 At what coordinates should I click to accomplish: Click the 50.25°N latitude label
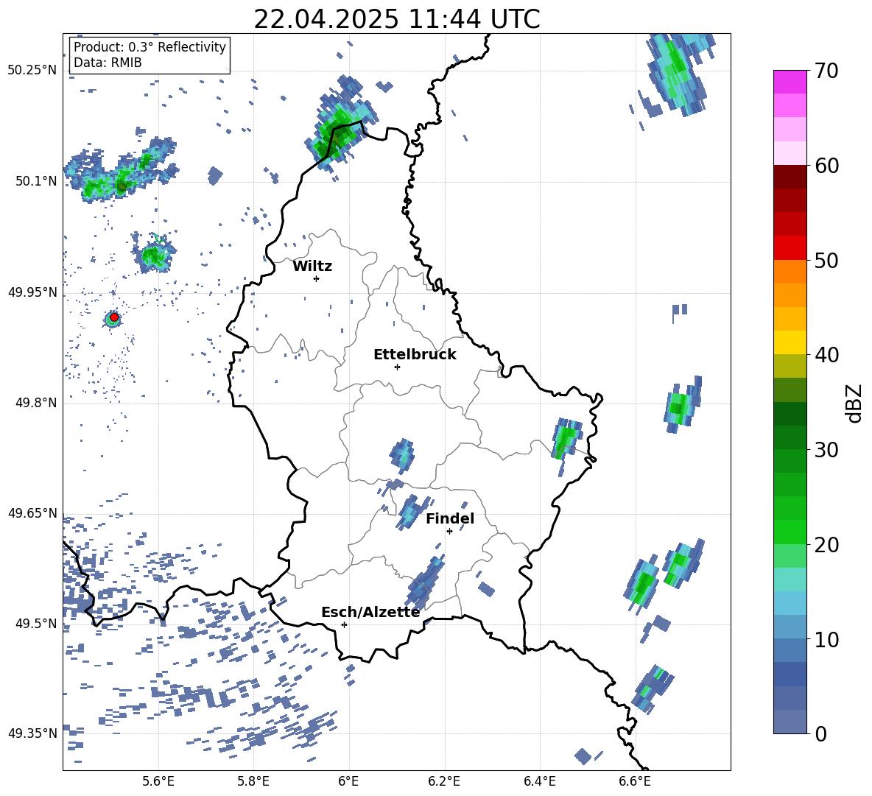click(x=32, y=71)
